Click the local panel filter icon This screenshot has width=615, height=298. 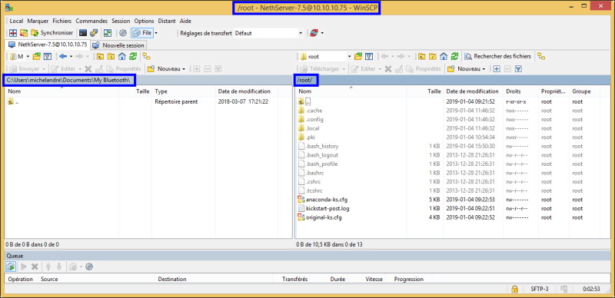point(48,57)
